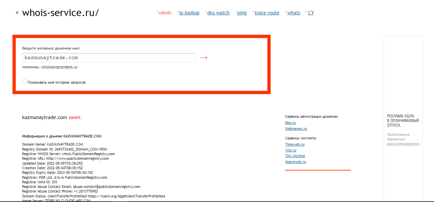This screenshot has width=434, height=202.
Task: Switch to ip lookup tab
Action: tap(189, 13)
